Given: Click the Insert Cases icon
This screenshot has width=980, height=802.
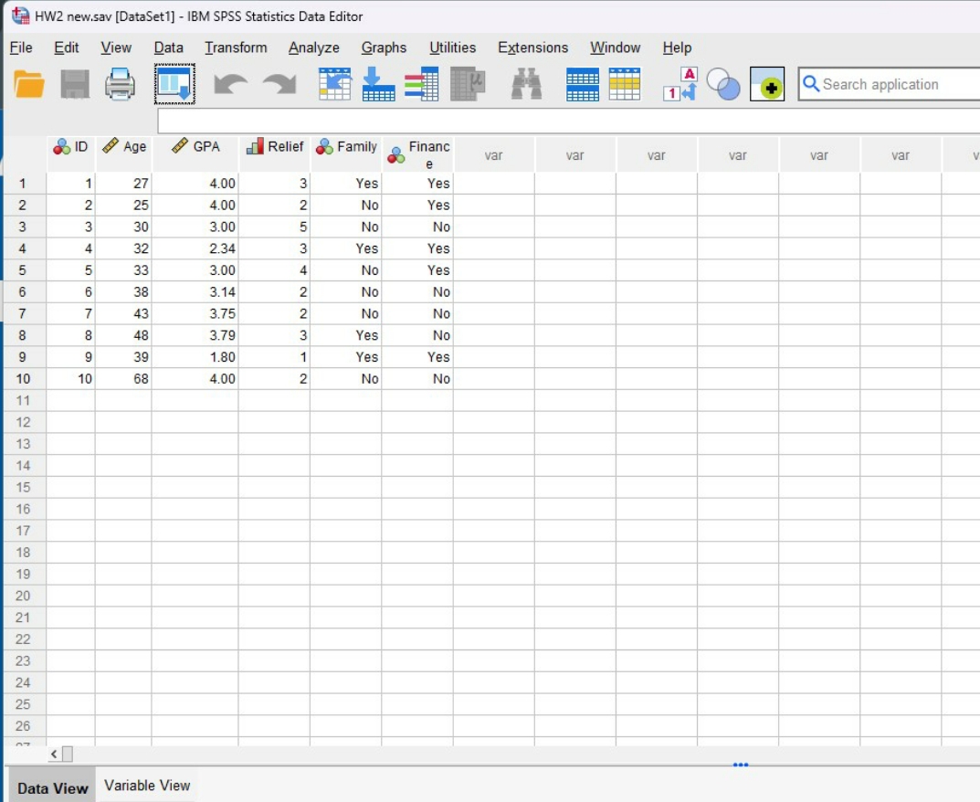Looking at the screenshot, I should point(583,84).
